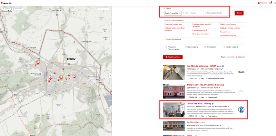Screen dimensions: 276x136
Task: Sort results dle vzdálenosti
Action: point(240,57)
